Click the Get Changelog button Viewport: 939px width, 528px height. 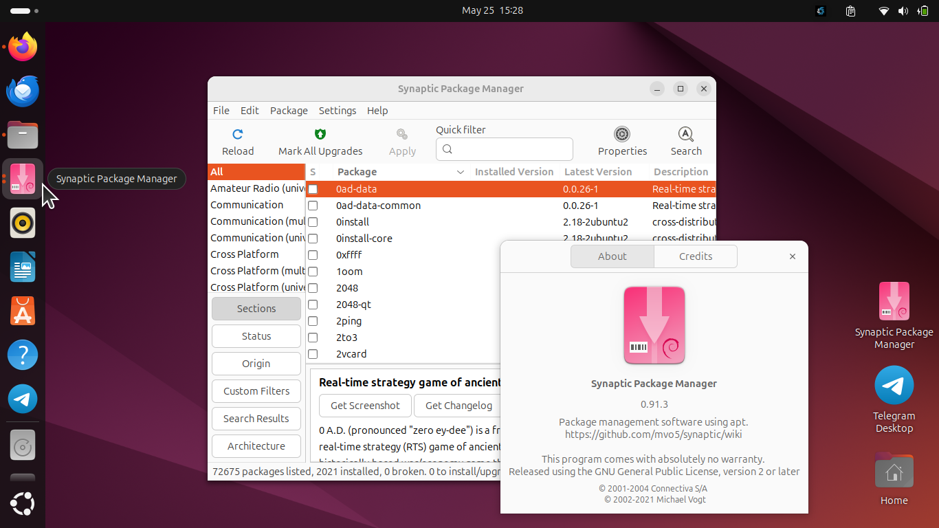pyautogui.click(x=459, y=406)
